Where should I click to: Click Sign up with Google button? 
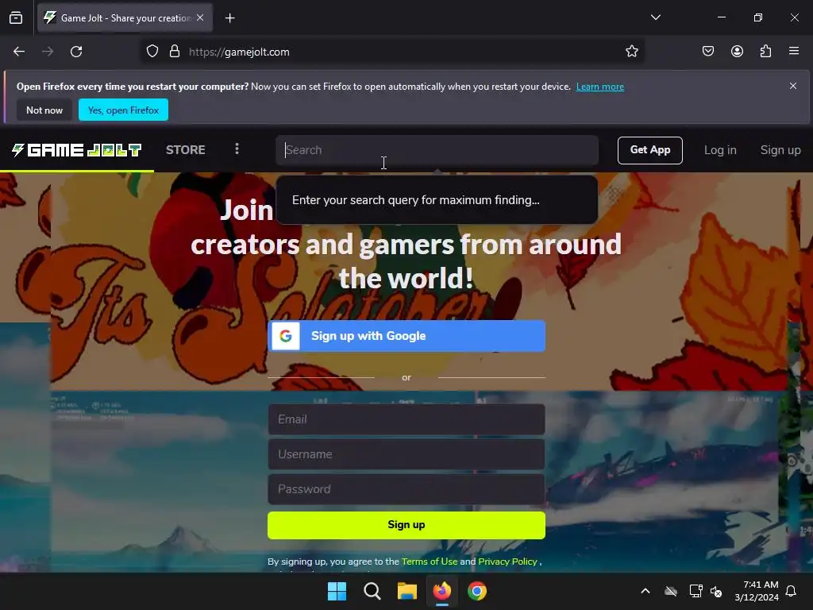406,336
